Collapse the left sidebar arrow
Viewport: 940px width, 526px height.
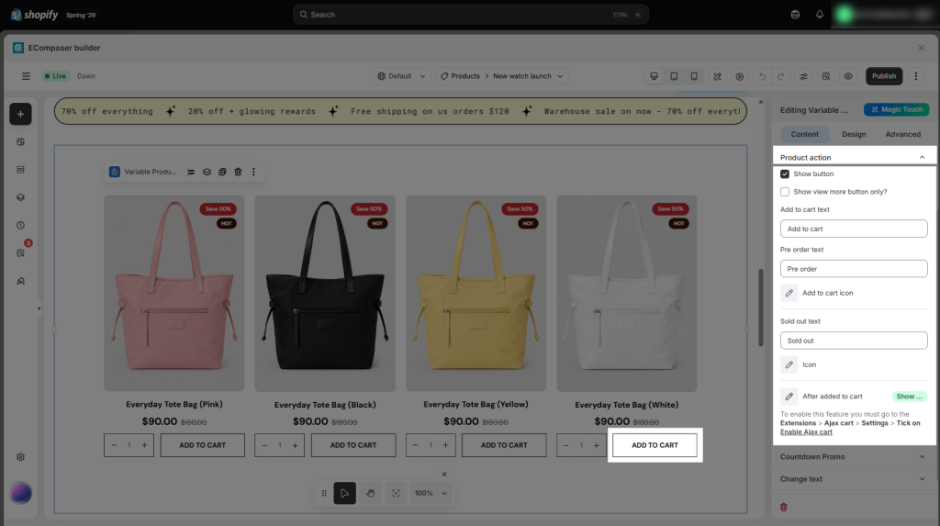[39, 308]
